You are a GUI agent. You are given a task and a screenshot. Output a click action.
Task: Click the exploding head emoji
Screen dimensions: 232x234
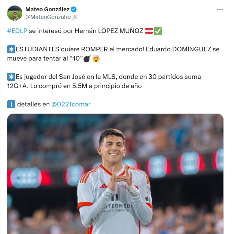96,58
